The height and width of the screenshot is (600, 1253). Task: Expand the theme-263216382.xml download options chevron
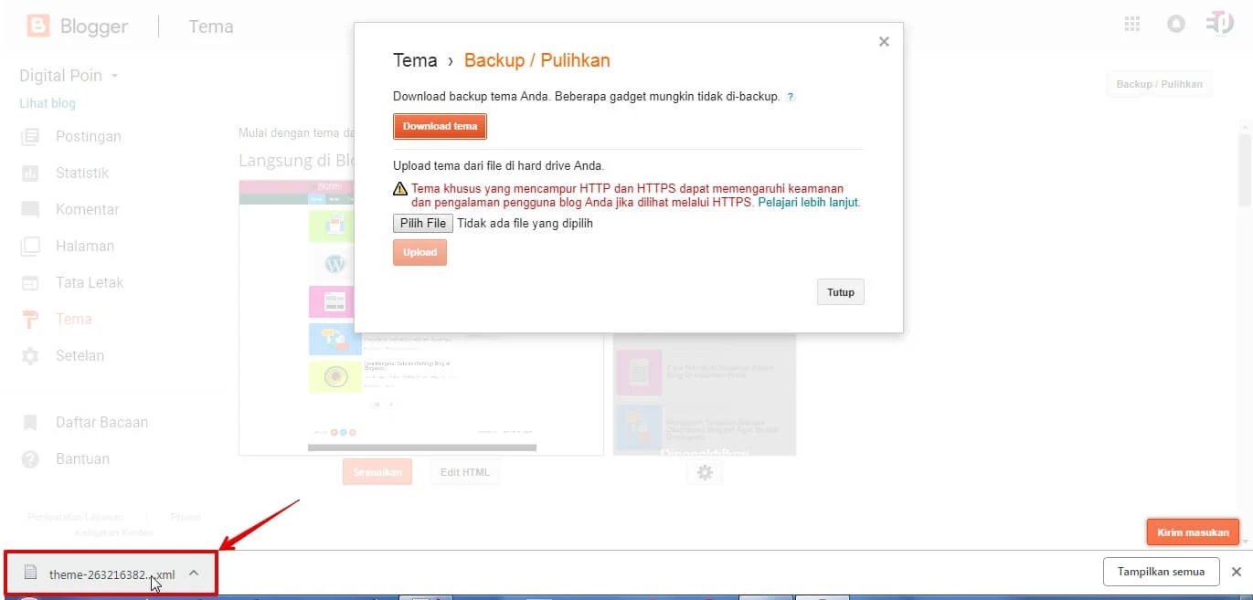(x=193, y=573)
